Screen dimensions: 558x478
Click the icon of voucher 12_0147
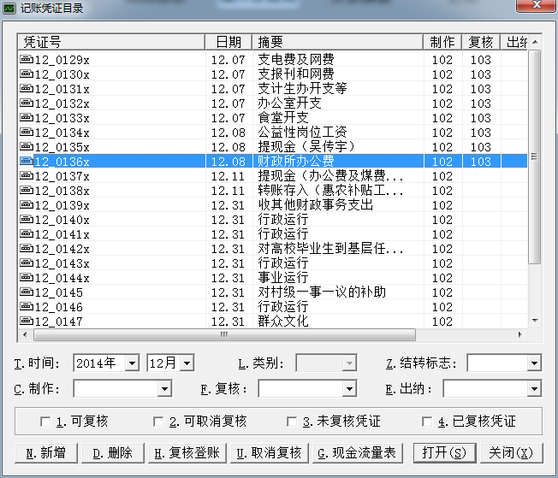coord(27,322)
